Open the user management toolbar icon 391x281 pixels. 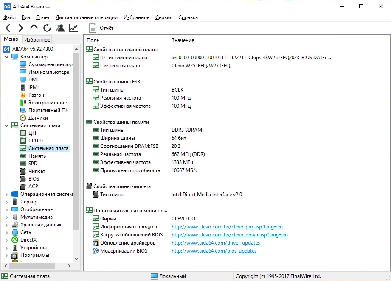(x=60, y=28)
